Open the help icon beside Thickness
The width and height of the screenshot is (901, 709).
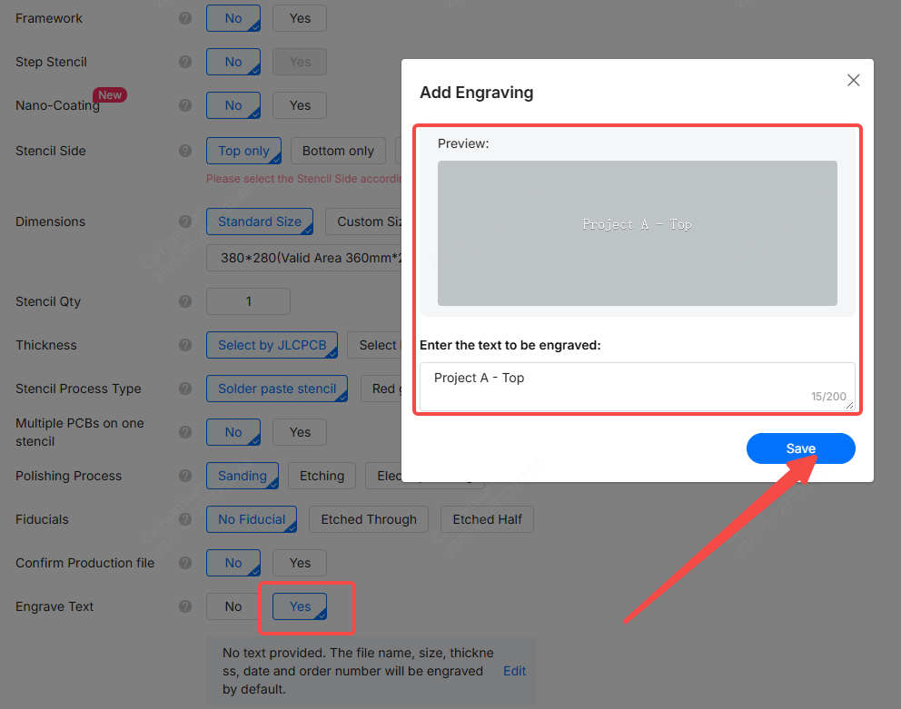coord(185,345)
